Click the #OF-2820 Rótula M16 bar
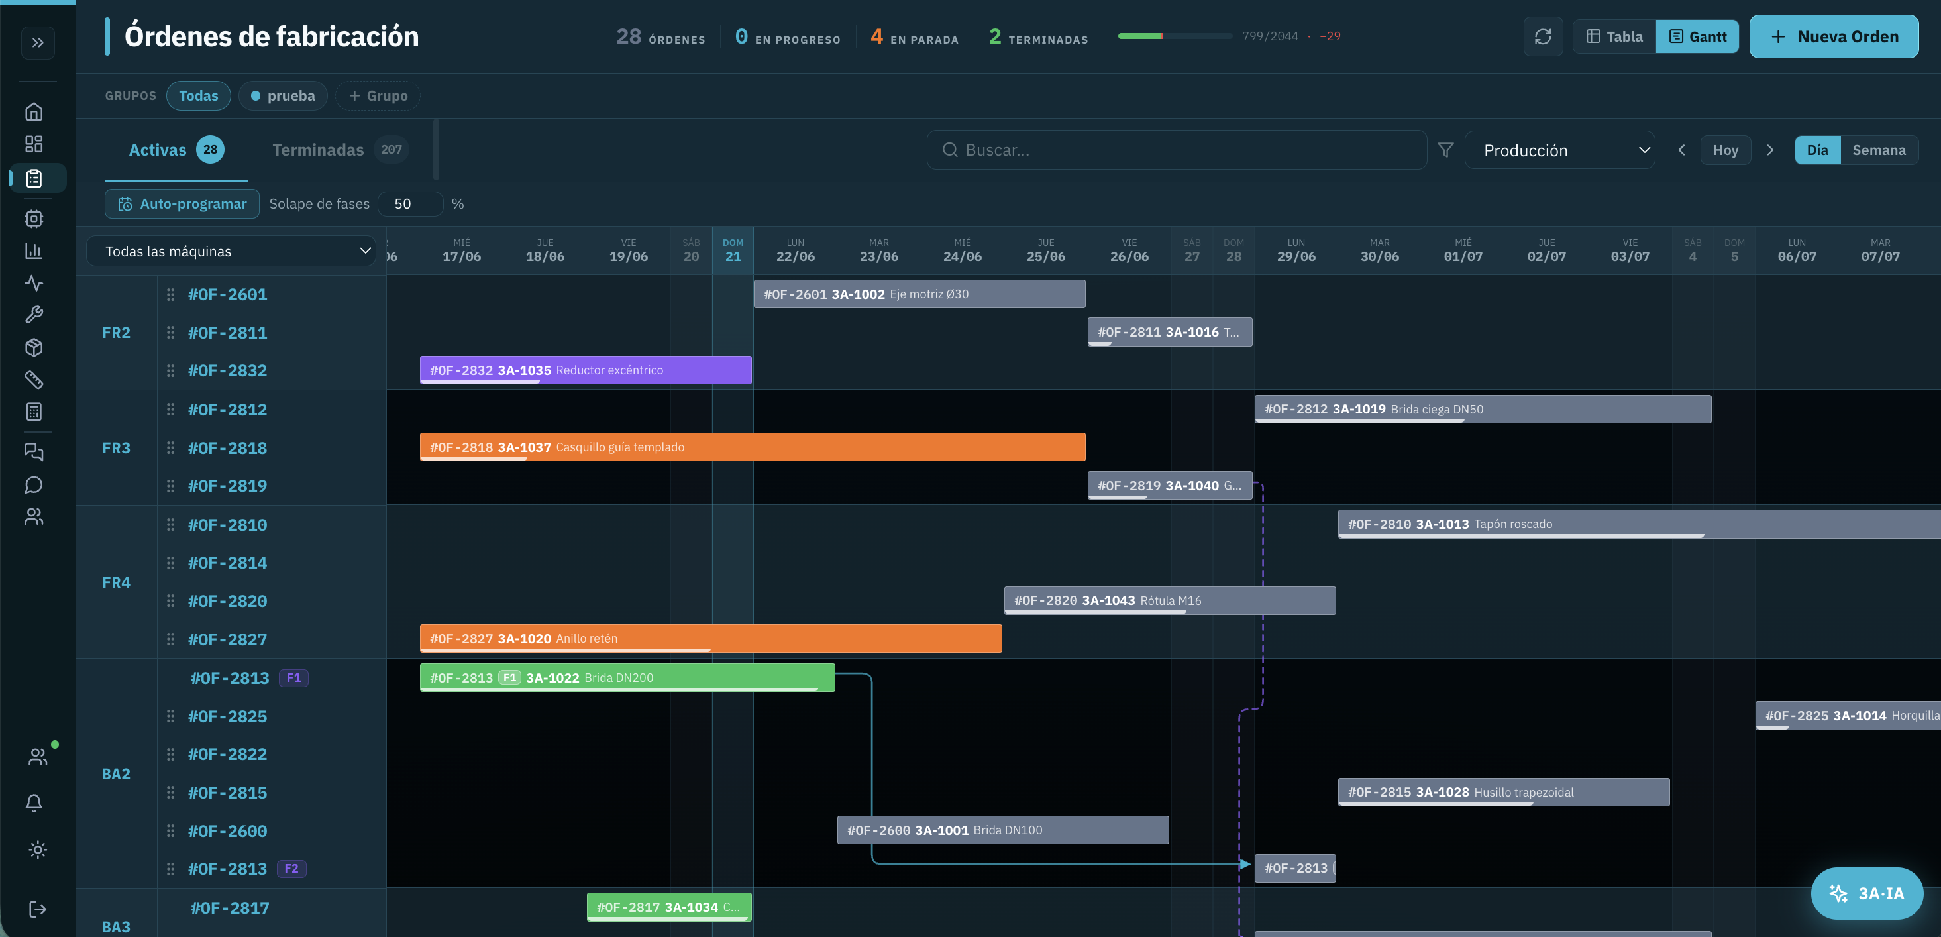 [1169, 601]
